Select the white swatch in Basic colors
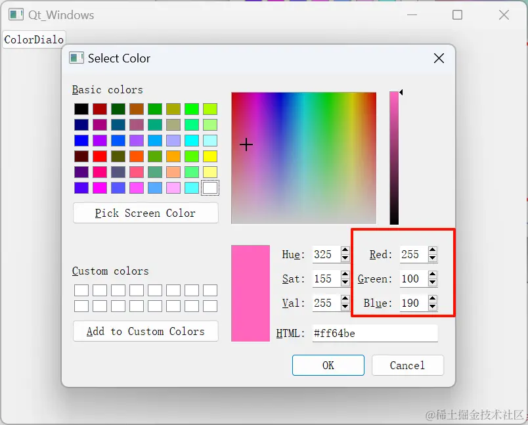The image size is (528, 425). [x=209, y=187]
